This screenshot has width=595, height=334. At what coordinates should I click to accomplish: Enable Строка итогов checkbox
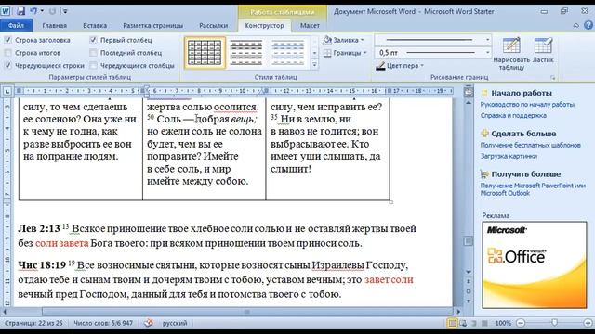pyautogui.click(x=7, y=53)
